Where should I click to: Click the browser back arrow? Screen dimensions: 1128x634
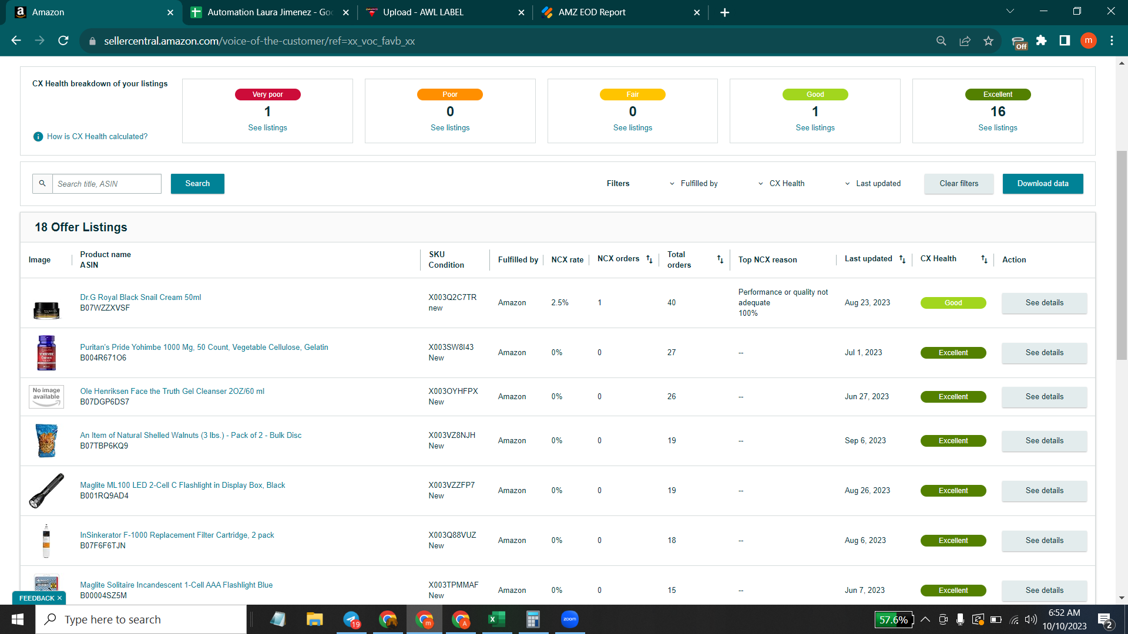16,41
